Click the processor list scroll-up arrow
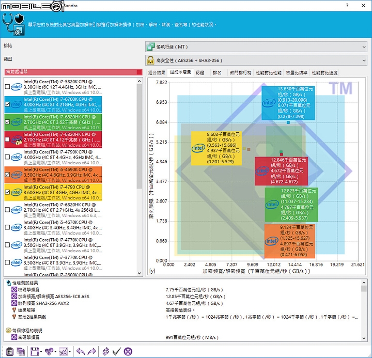 click(x=139, y=81)
